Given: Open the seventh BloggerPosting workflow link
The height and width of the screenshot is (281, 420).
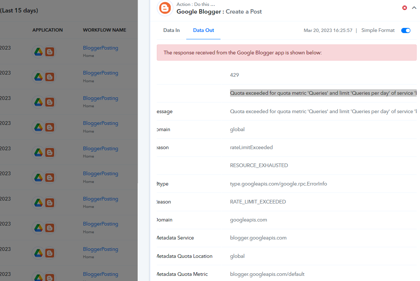Looking at the screenshot, I should pos(100,199).
